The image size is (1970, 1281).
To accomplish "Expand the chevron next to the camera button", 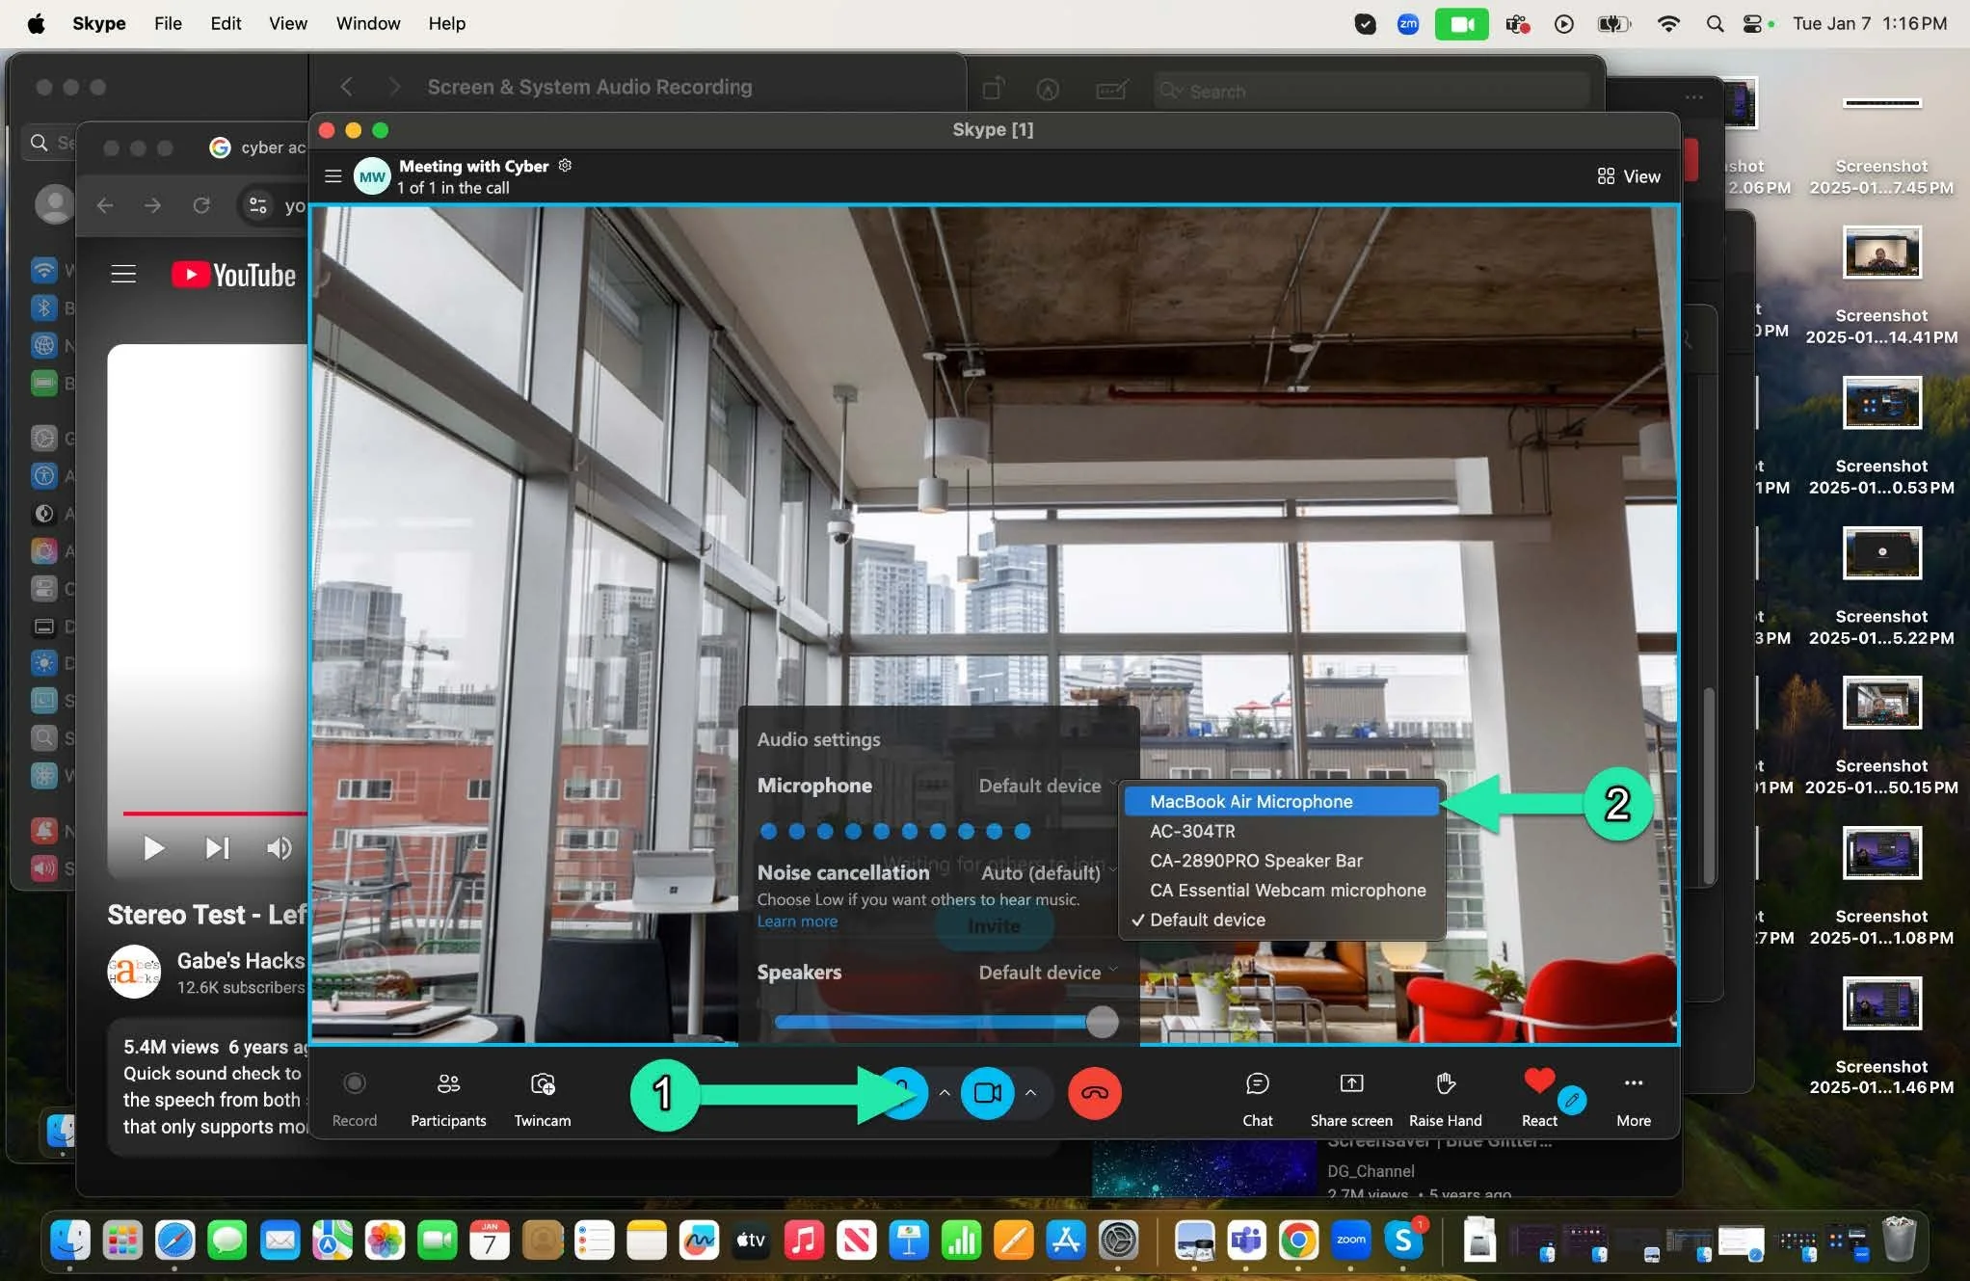I will pos(1031,1094).
